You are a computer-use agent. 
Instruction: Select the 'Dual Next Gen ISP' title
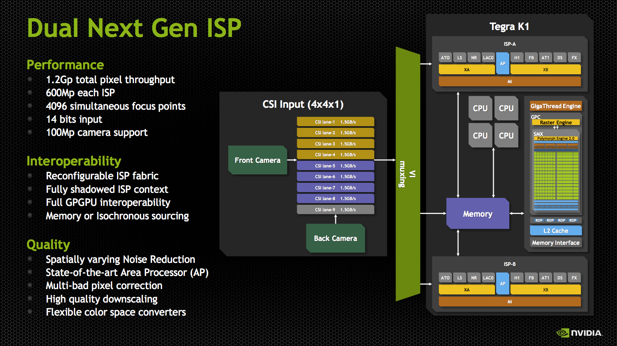click(134, 28)
